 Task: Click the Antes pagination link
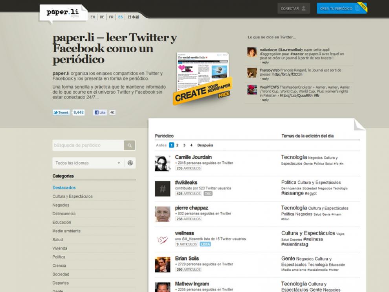(x=161, y=145)
